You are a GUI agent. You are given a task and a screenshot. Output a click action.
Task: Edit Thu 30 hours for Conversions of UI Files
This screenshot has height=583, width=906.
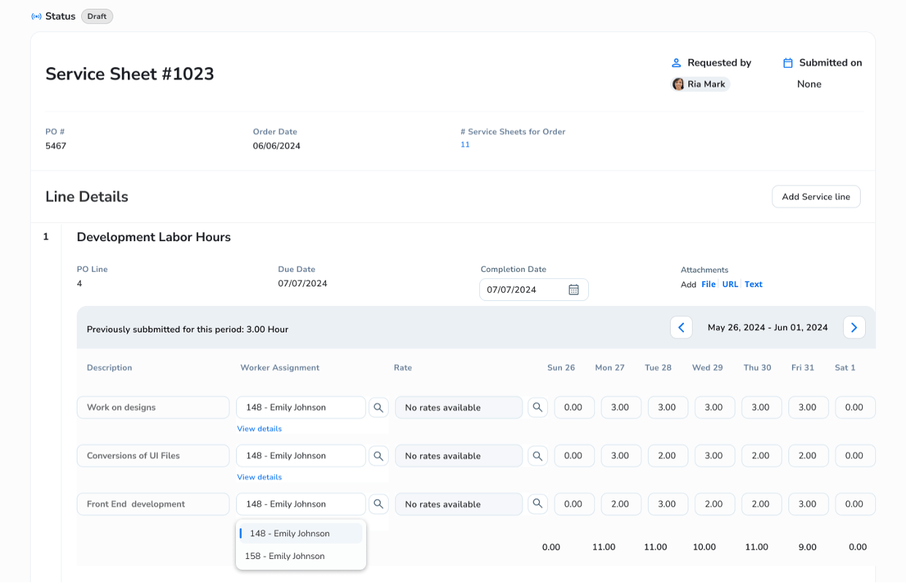[761, 456]
